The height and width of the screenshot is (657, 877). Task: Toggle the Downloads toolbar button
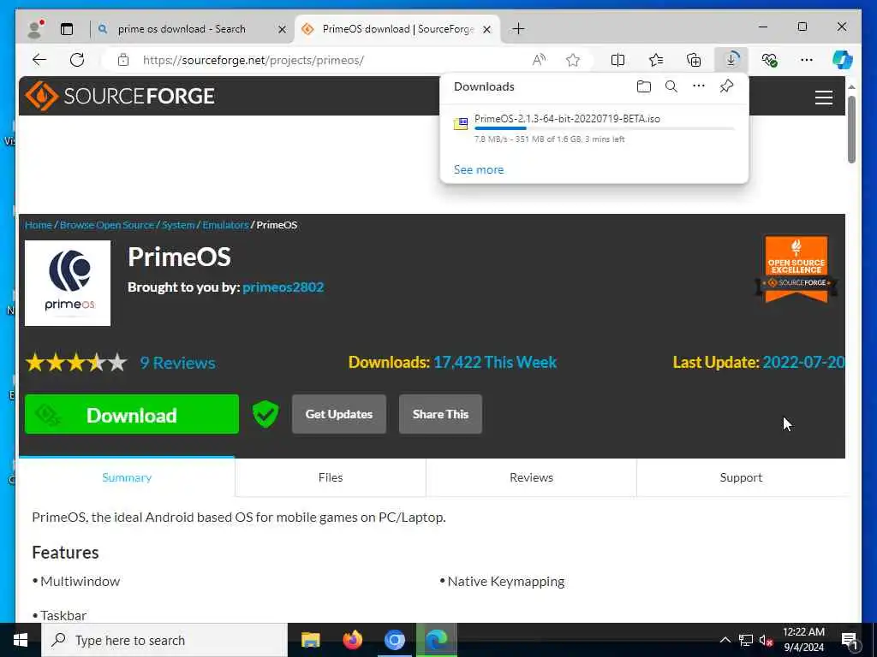[731, 60]
